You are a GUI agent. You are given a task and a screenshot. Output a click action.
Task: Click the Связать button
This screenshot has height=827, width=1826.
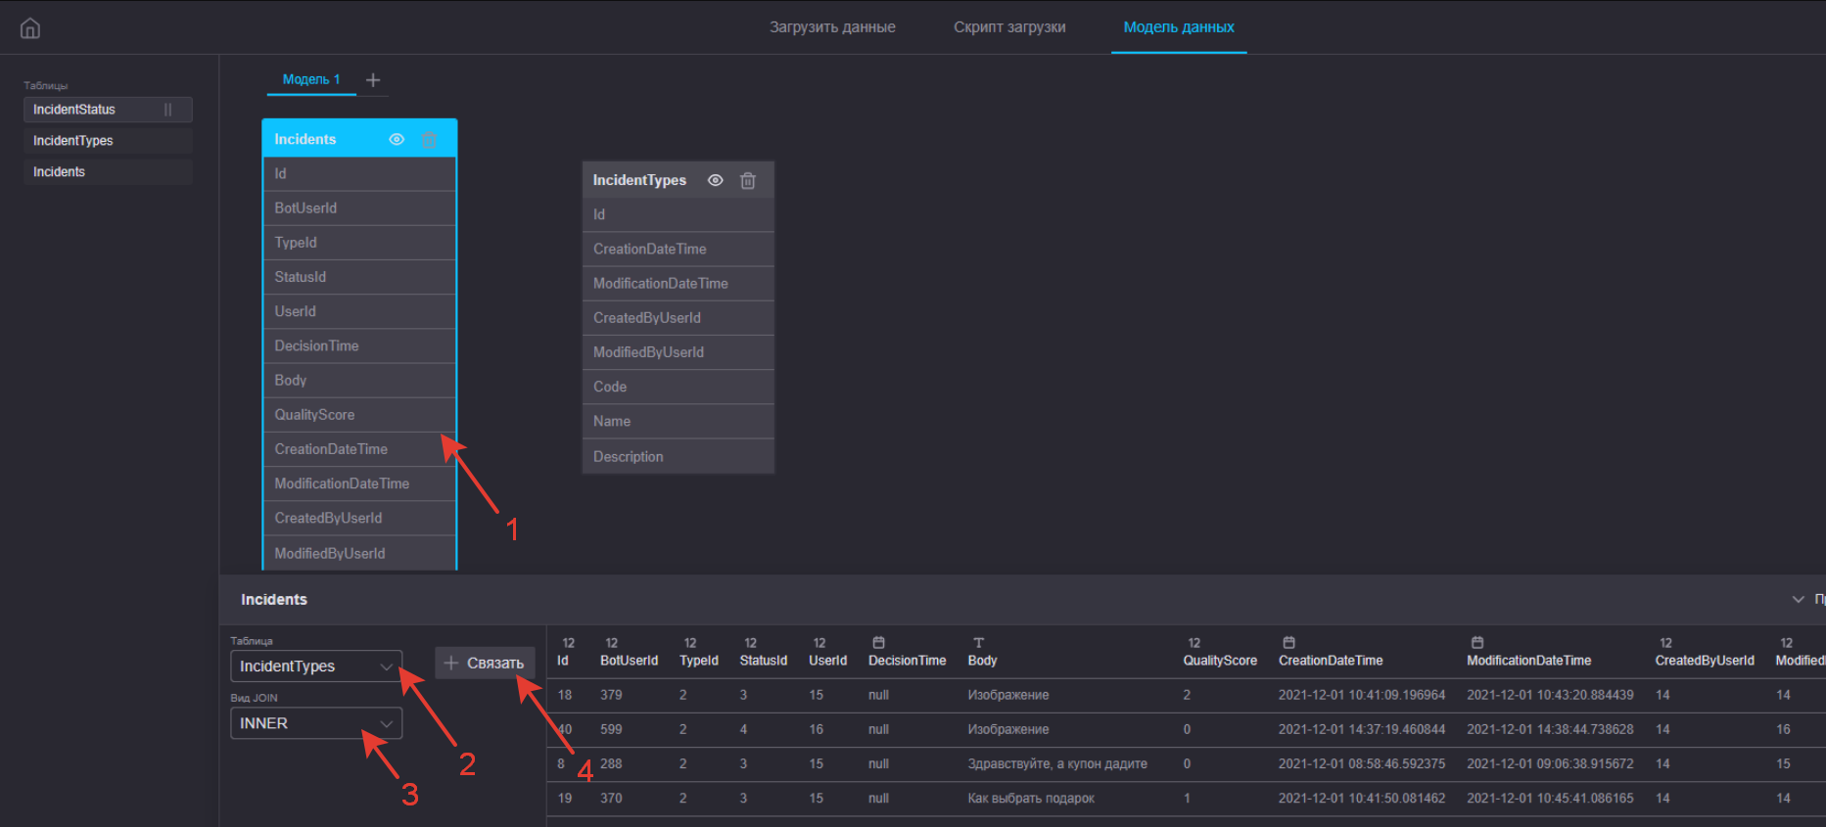485,664
